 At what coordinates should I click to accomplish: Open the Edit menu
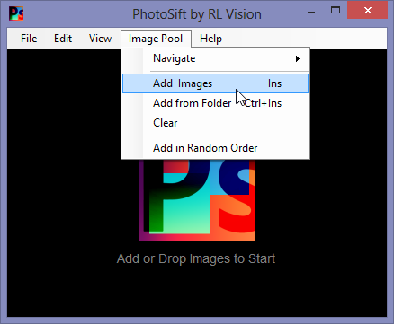tap(63, 39)
